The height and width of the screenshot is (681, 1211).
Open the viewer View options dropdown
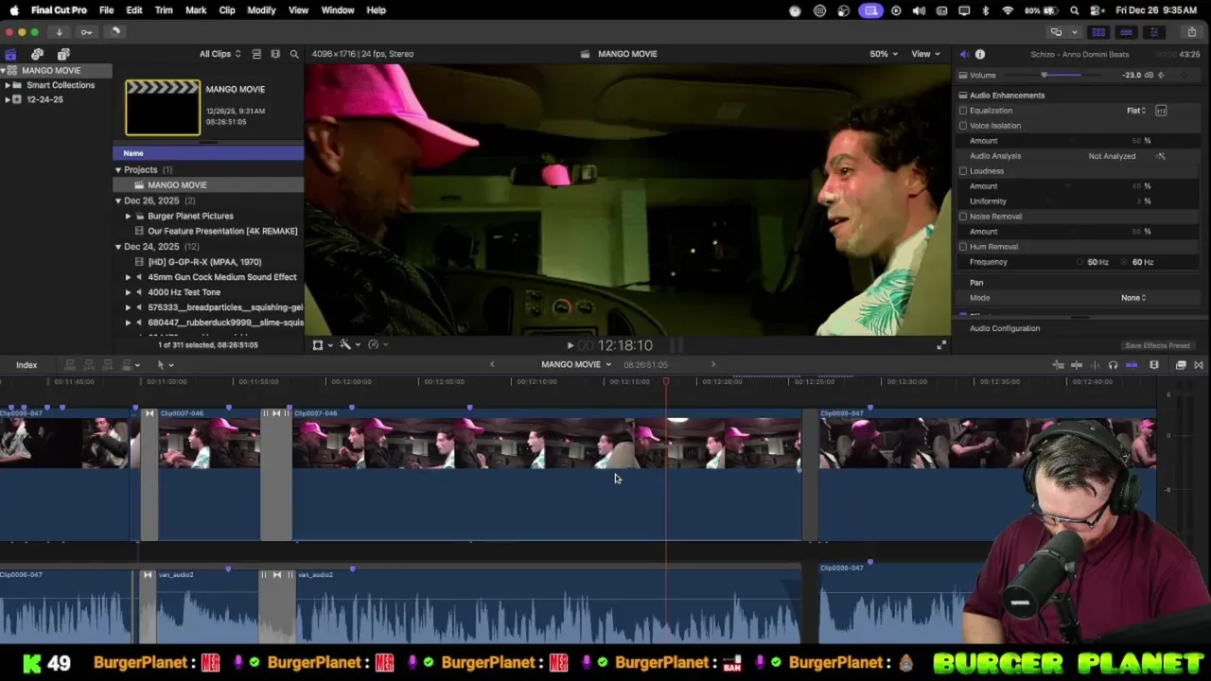point(925,54)
